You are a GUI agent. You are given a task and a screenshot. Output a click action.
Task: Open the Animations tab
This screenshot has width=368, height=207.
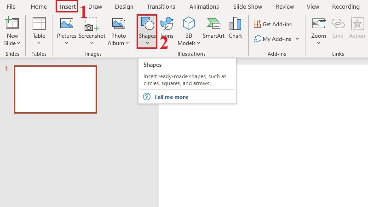point(204,6)
